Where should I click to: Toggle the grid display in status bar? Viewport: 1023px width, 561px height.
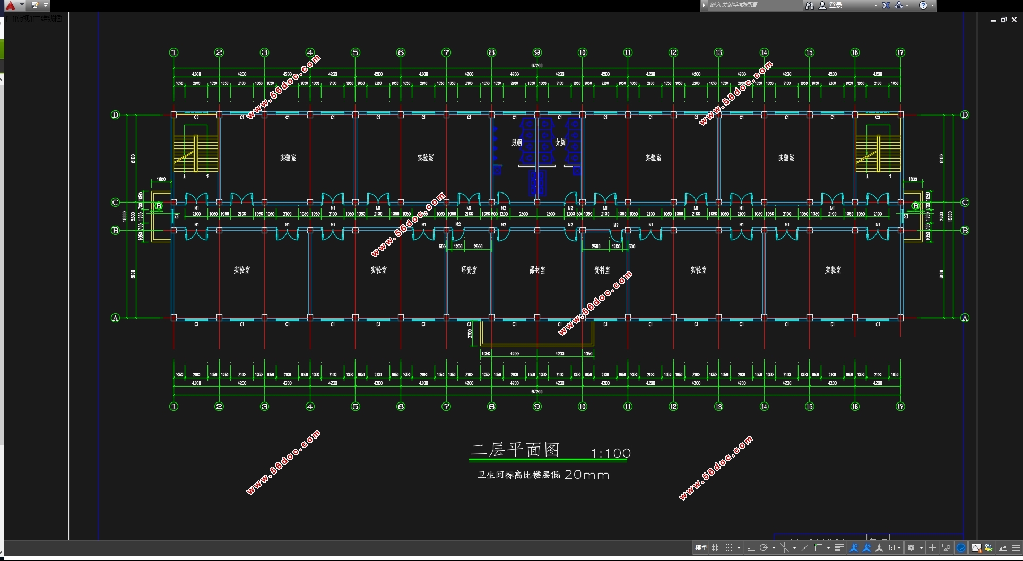pos(716,548)
